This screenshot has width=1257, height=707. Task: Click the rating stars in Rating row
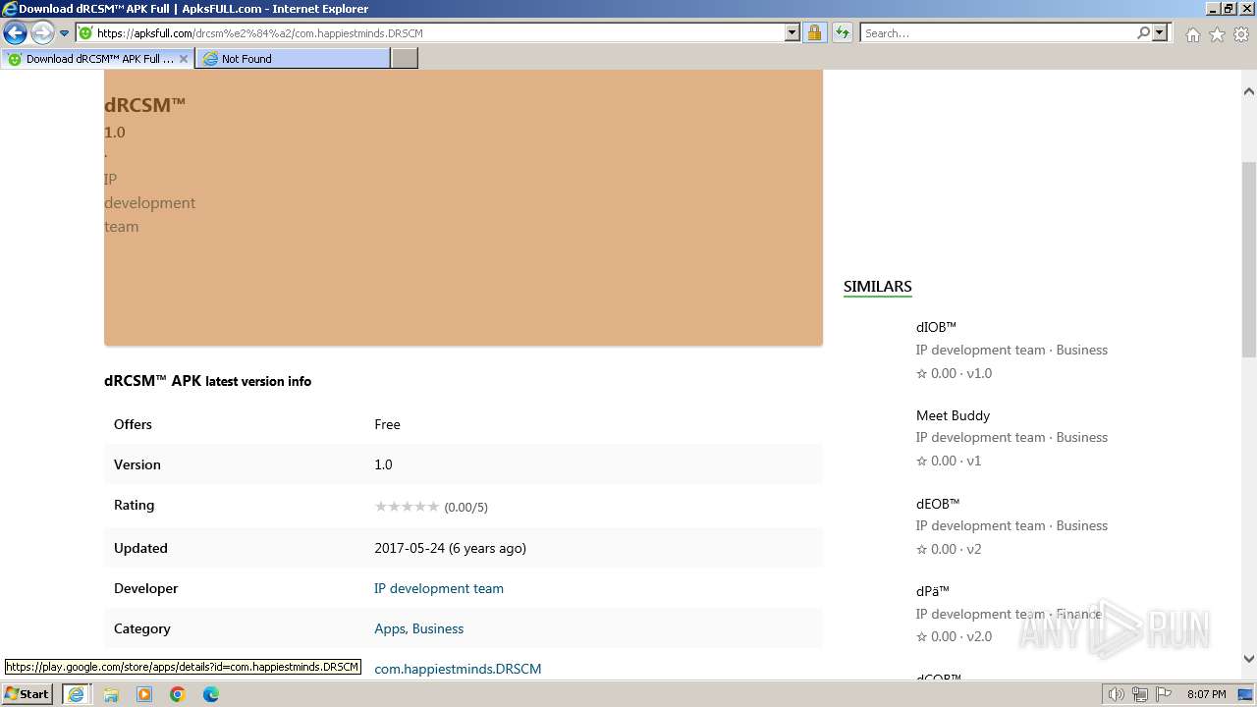click(407, 507)
